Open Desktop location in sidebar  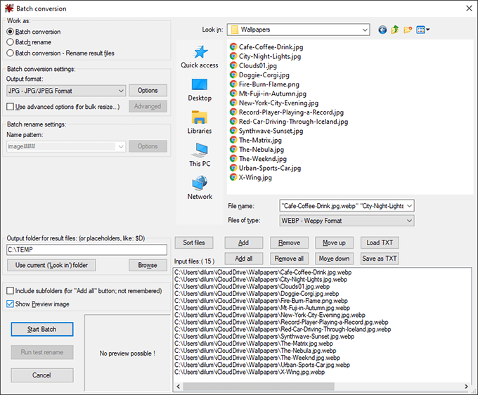coord(200,90)
